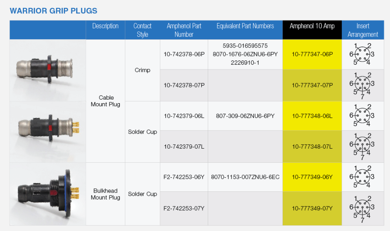Open part number 10-742378-06P
Image resolution: width=390 pixels, height=231 pixels.
tap(184, 55)
